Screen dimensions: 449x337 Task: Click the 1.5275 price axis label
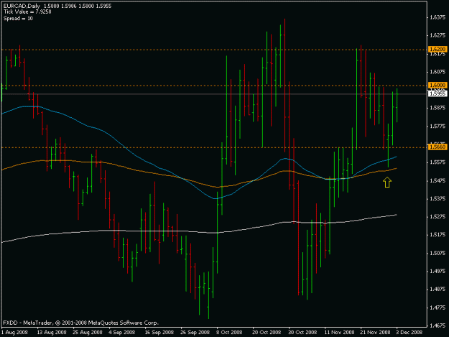pos(438,216)
